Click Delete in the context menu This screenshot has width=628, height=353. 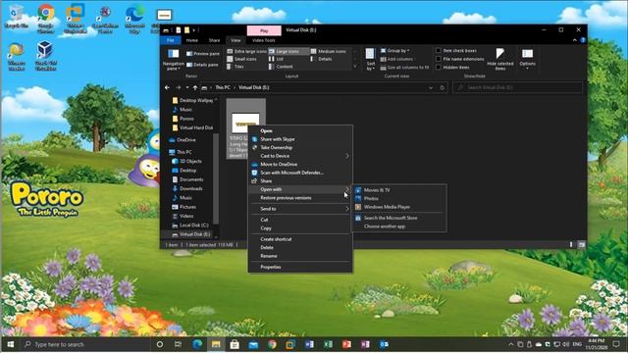(300, 247)
